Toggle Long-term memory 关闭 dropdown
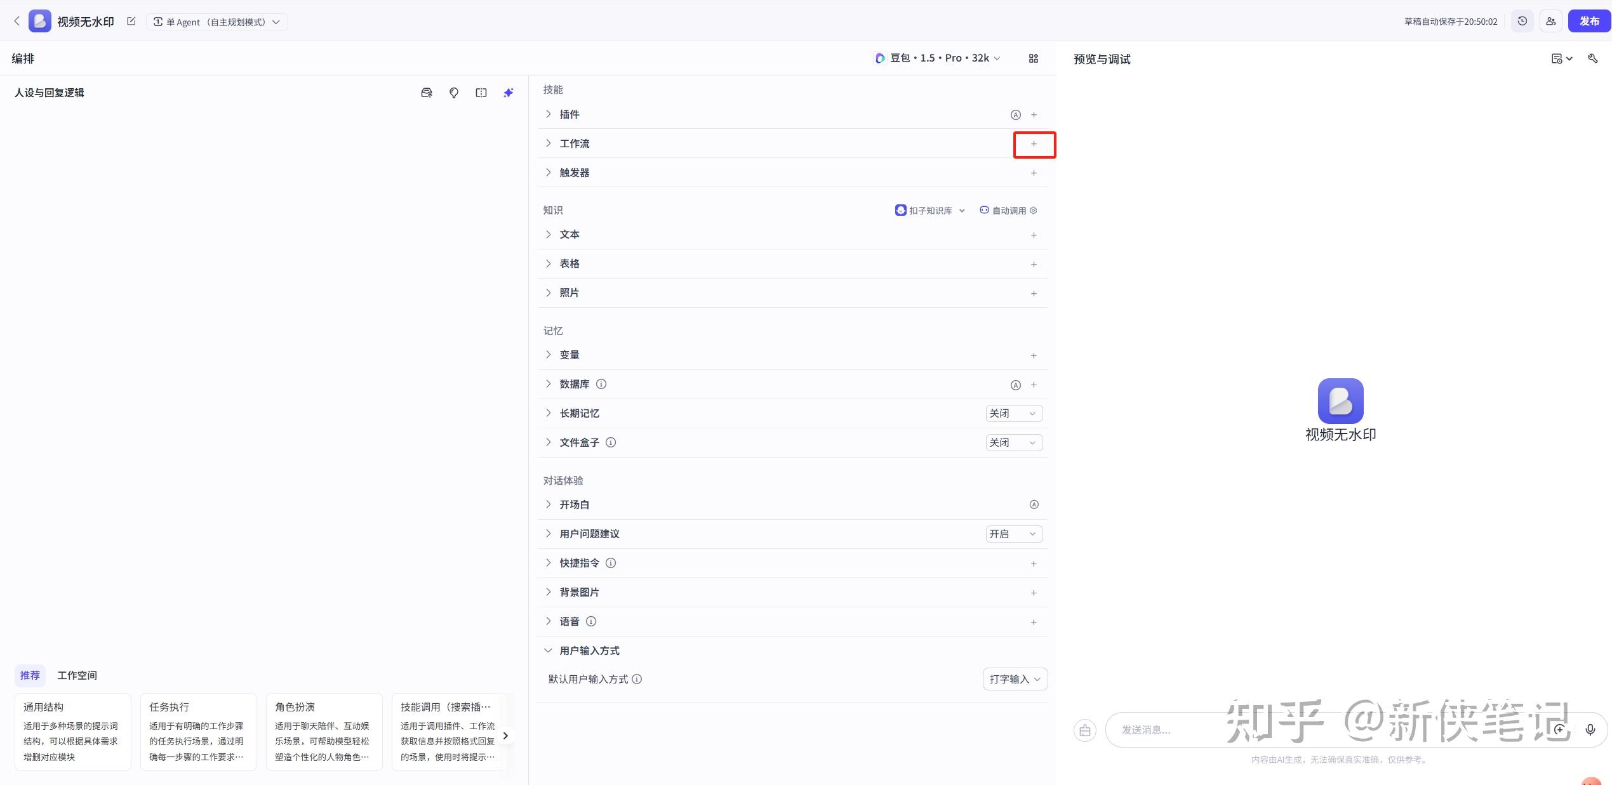 coord(1014,414)
